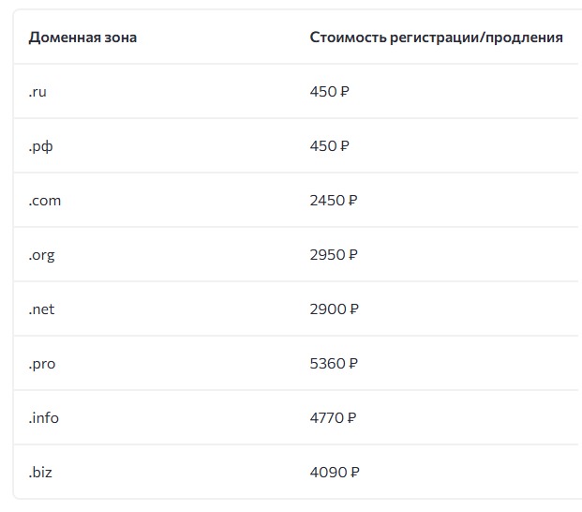582x512 pixels.
Task: Click the 450 ₽ price for .рф
Action: [329, 146]
